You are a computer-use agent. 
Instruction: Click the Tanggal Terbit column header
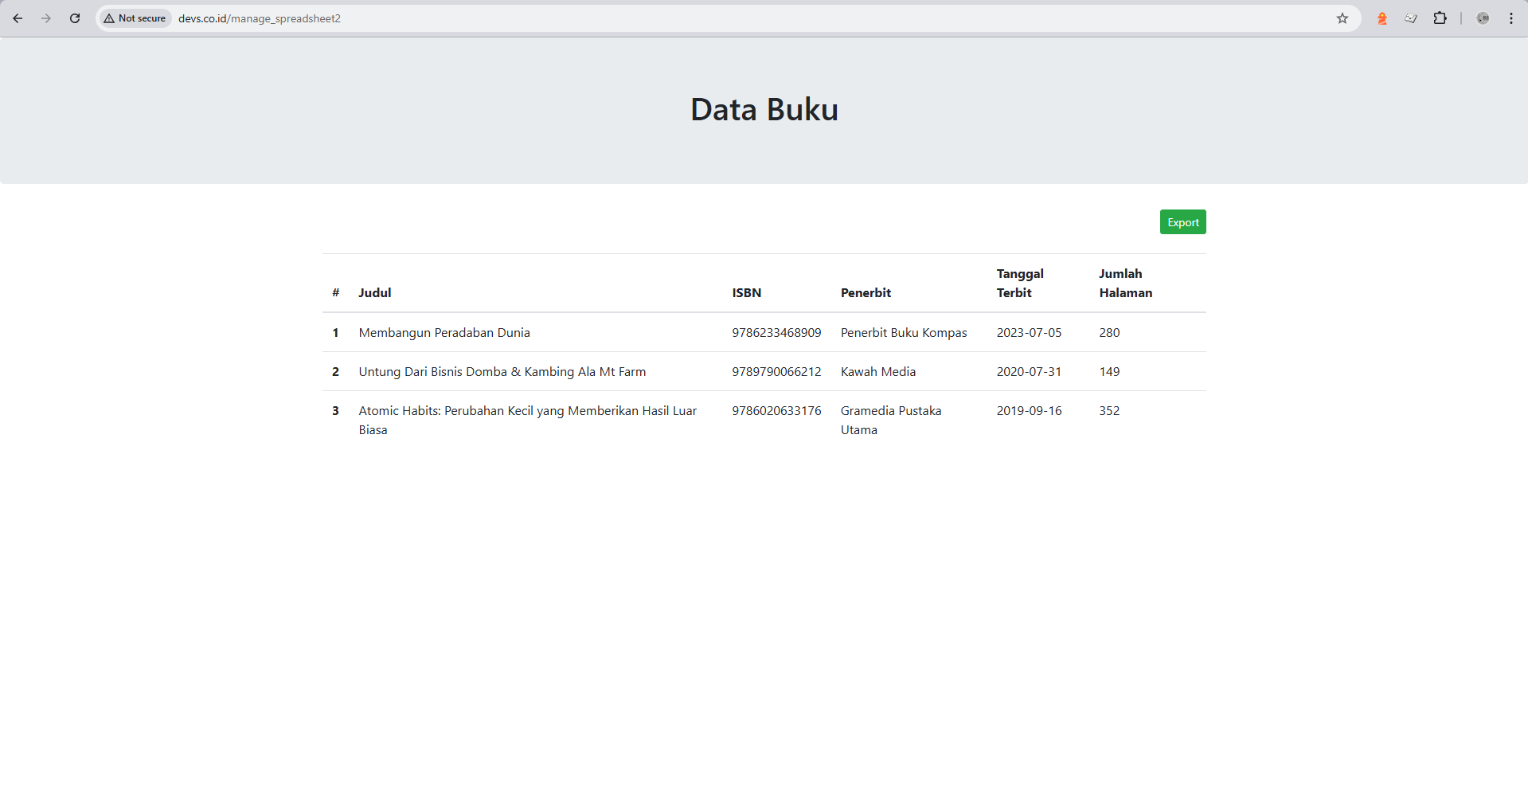coord(1020,283)
